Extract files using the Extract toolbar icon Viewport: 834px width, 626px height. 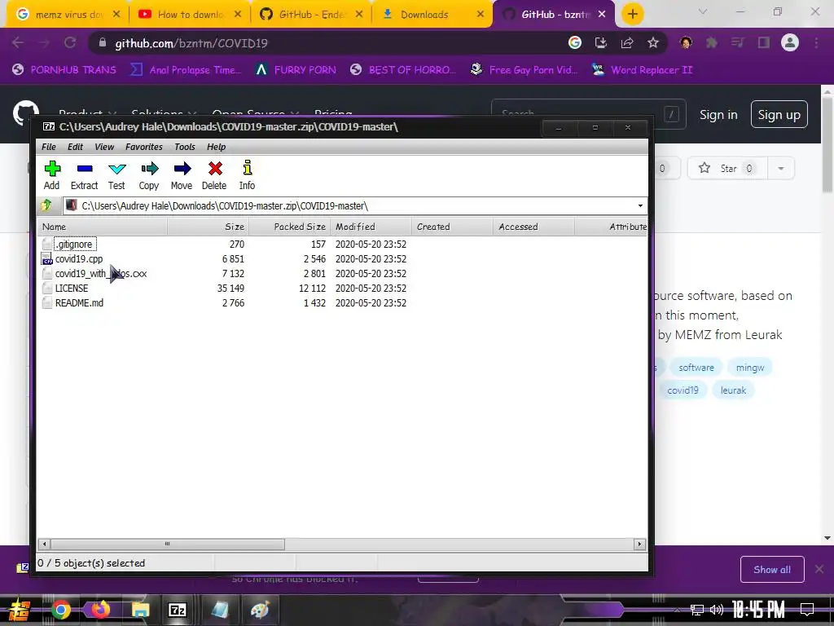pyautogui.click(x=84, y=175)
